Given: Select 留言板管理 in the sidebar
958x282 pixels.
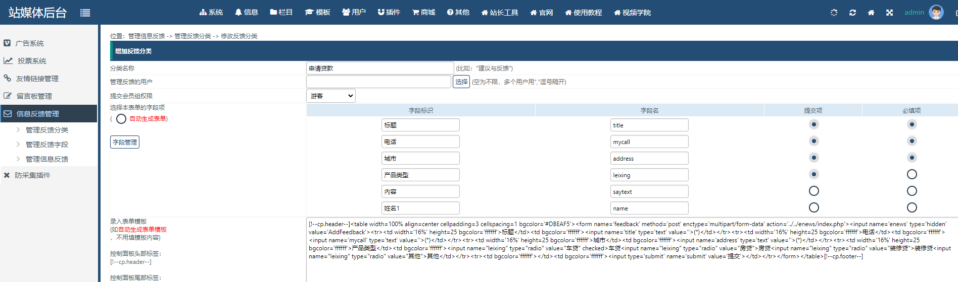Looking at the screenshot, I should 34,96.
